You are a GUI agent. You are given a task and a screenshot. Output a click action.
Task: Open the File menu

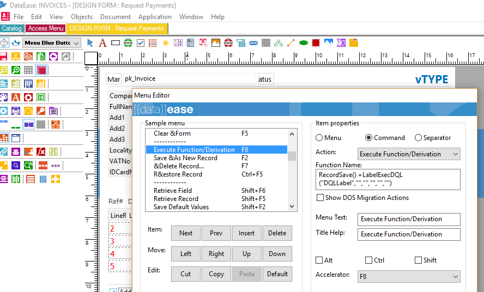point(19,17)
